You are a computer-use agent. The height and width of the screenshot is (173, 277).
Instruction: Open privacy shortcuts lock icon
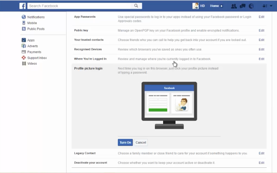pyautogui.click(x=264, y=6)
